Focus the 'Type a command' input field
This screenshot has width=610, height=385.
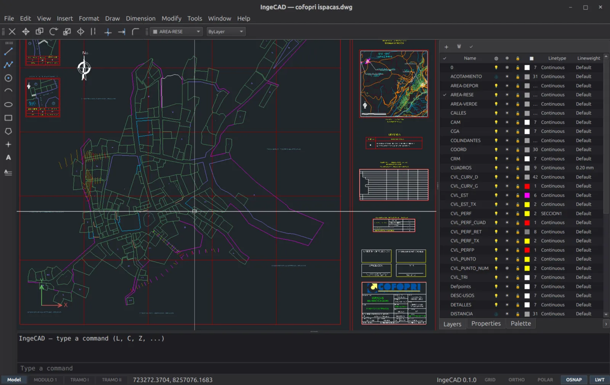click(x=313, y=368)
